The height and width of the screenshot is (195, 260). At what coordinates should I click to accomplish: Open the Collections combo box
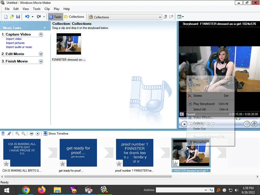point(125,17)
